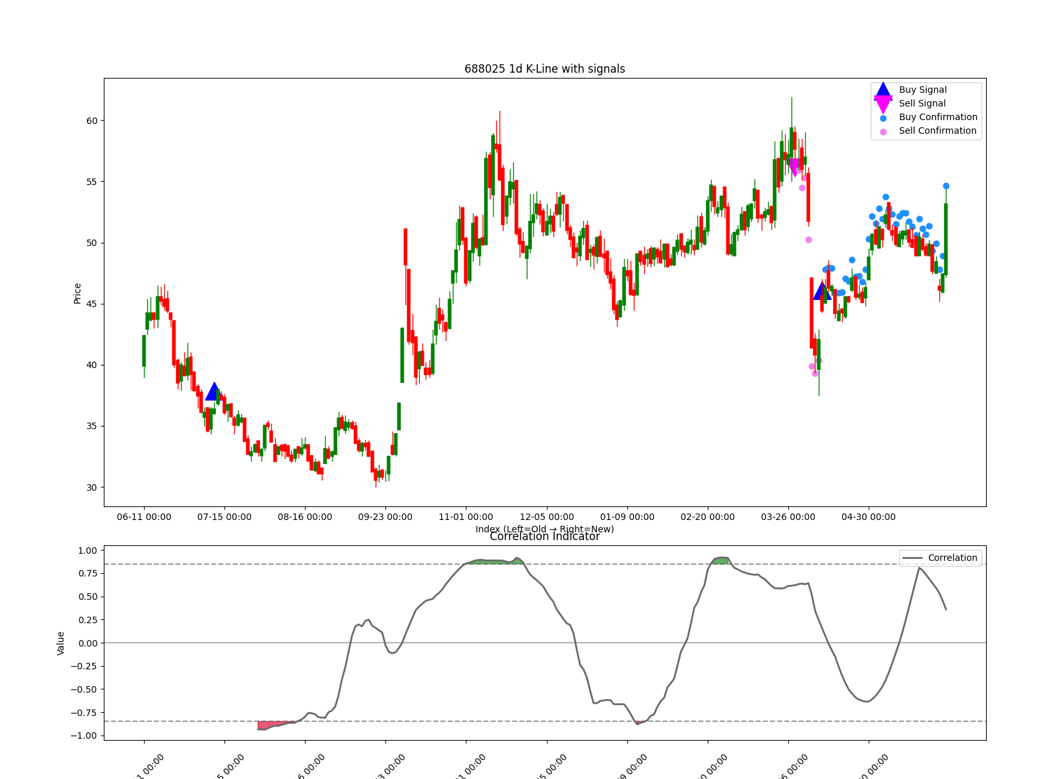The width and height of the screenshot is (1038, 779).
Task: Click the '09-23 00:00' x-axis tick label
Action: pos(385,517)
